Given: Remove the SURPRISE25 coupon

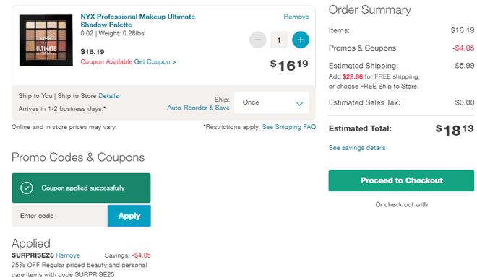Looking at the screenshot, I should [68, 255].
